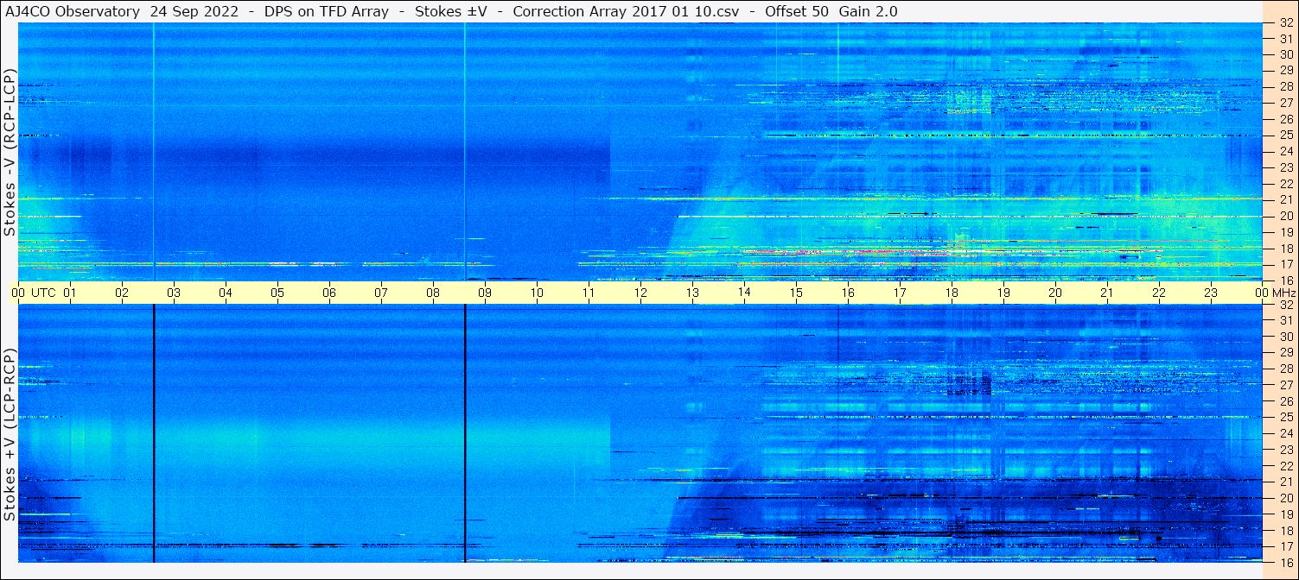Select the 14 hour mark on the time axis

[744, 293]
